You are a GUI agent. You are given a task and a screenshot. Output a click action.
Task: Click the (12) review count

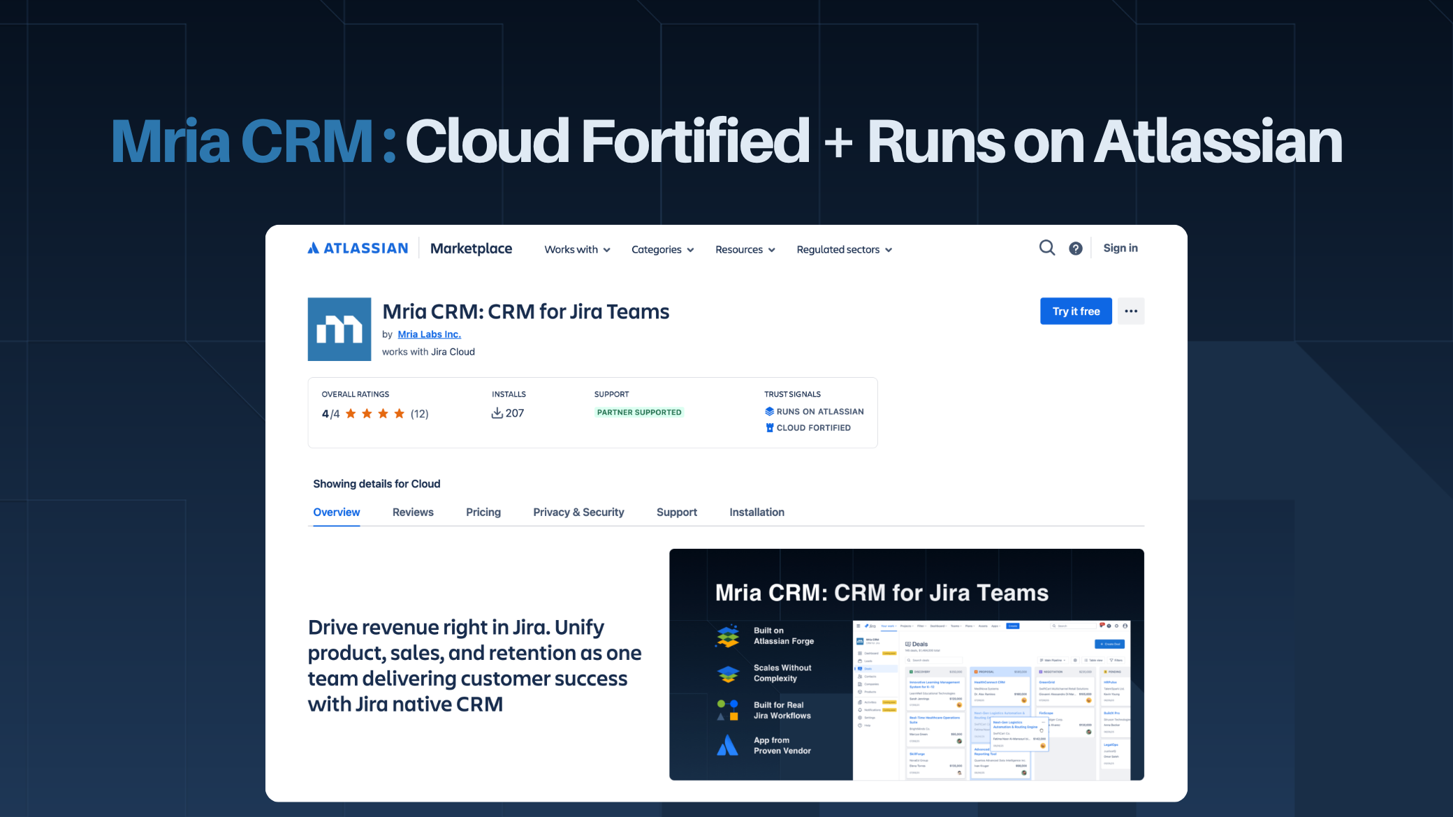(x=419, y=414)
